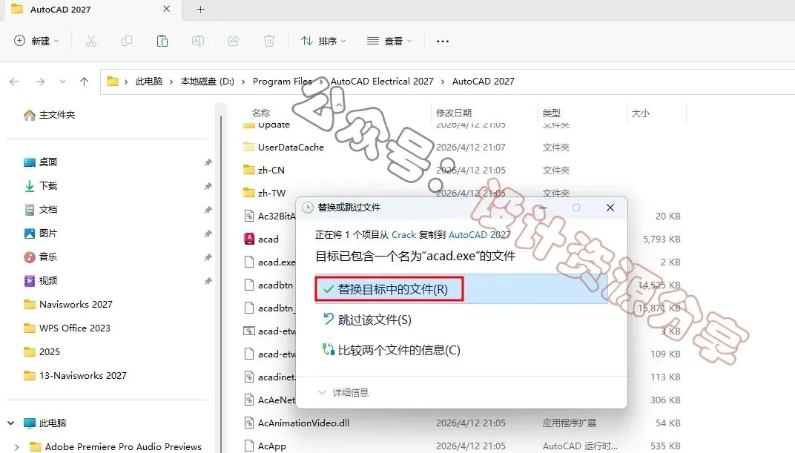Close the 替换或跳过文件 dialog
795x453 pixels.
[610, 208]
